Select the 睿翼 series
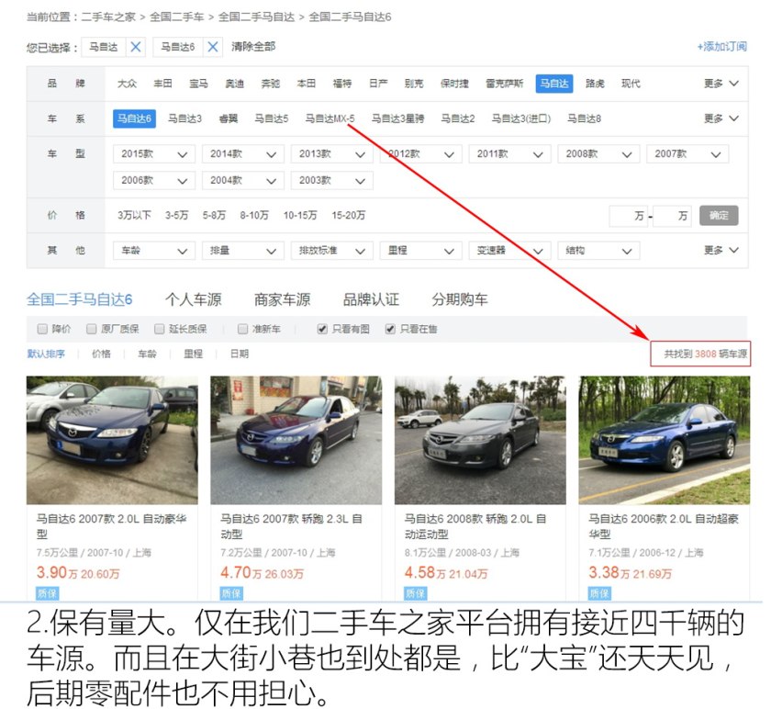 click(x=229, y=118)
